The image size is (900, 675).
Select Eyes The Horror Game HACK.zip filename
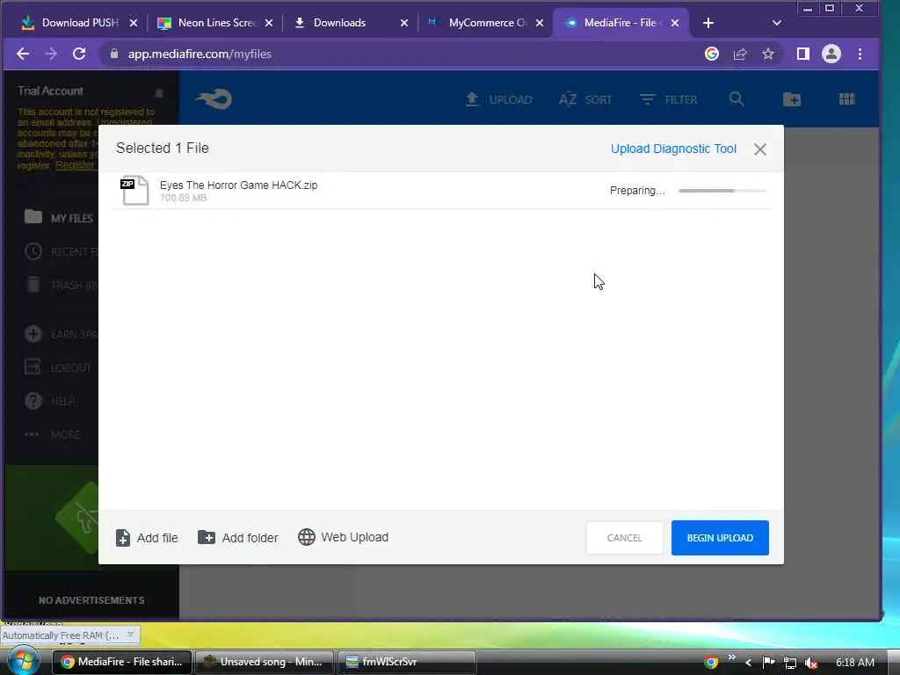pyautogui.click(x=238, y=185)
